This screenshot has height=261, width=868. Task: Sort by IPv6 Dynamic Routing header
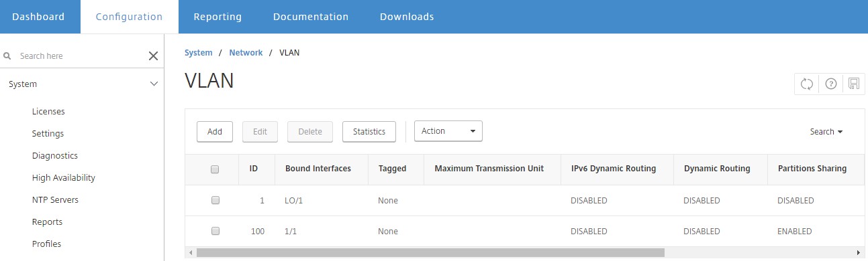(614, 169)
